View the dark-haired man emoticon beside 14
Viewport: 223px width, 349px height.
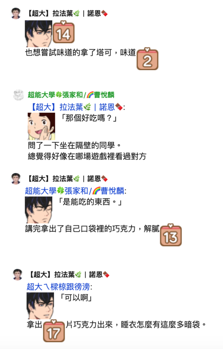[x=39, y=34]
